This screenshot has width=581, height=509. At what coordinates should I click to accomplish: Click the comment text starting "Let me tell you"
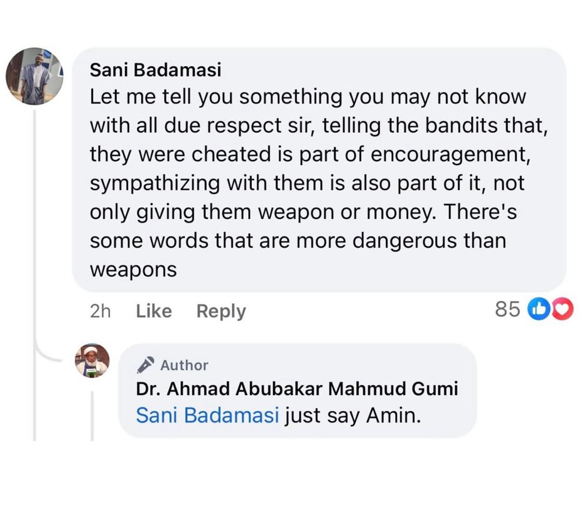point(307,97)
